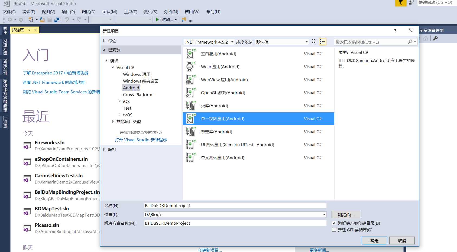Enable 新建 GIT 存储库 checkbox

click(334, 230)
